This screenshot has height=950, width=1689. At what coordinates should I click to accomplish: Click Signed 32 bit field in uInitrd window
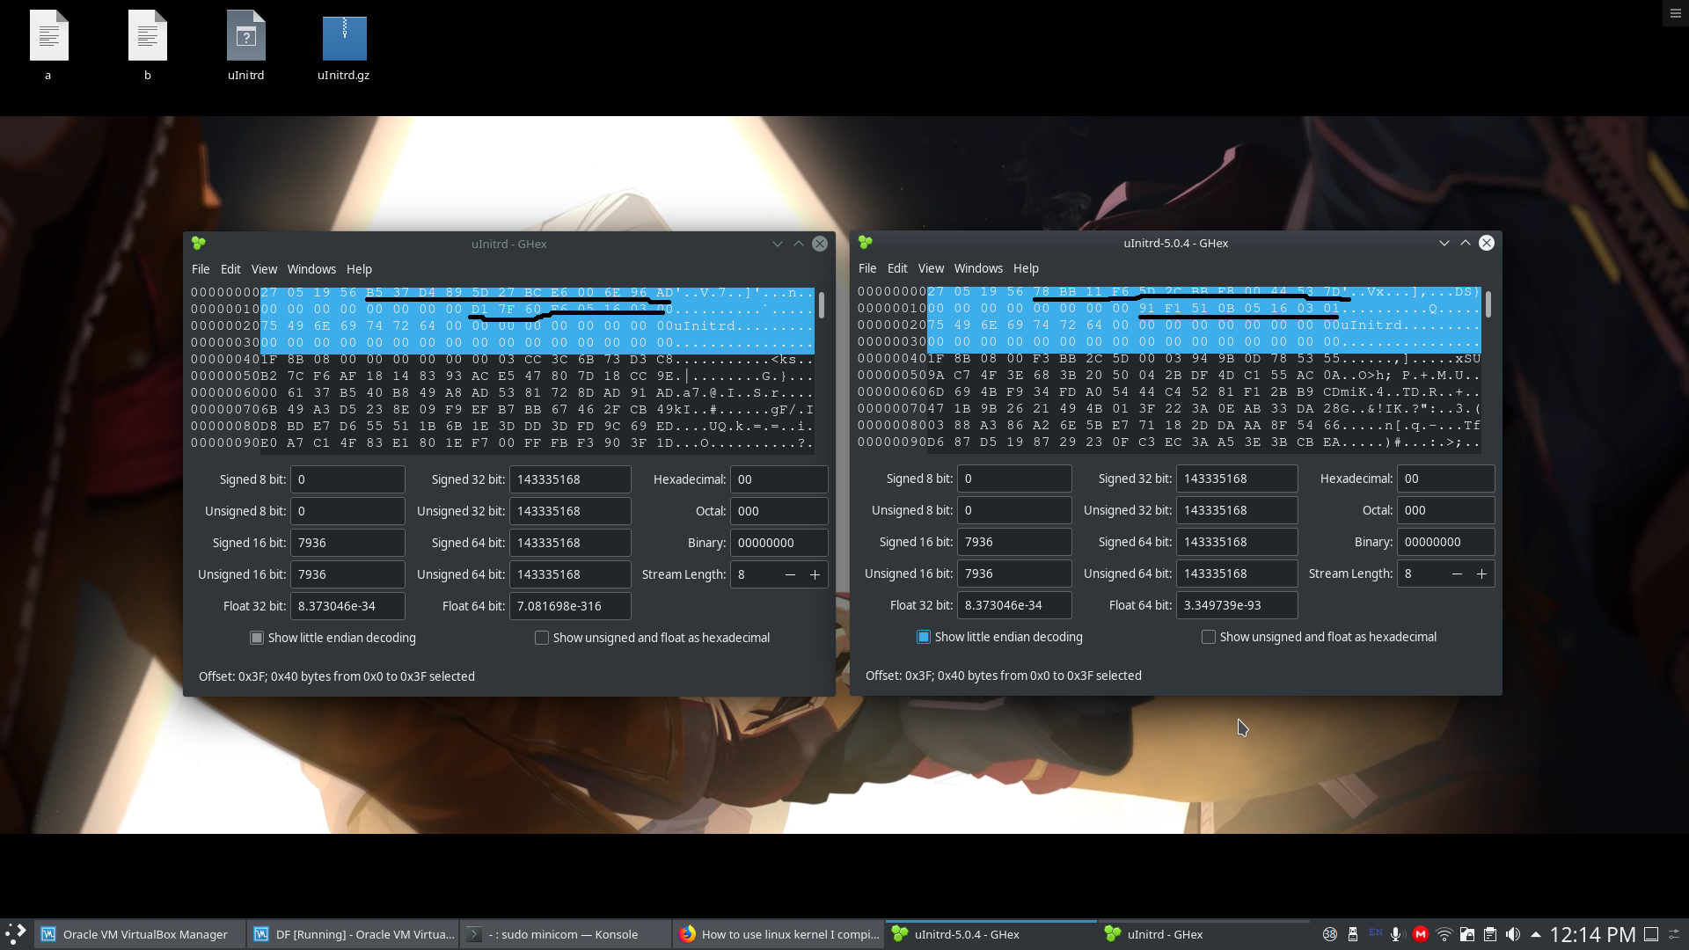pyautogui.click(x=570, y=479)
